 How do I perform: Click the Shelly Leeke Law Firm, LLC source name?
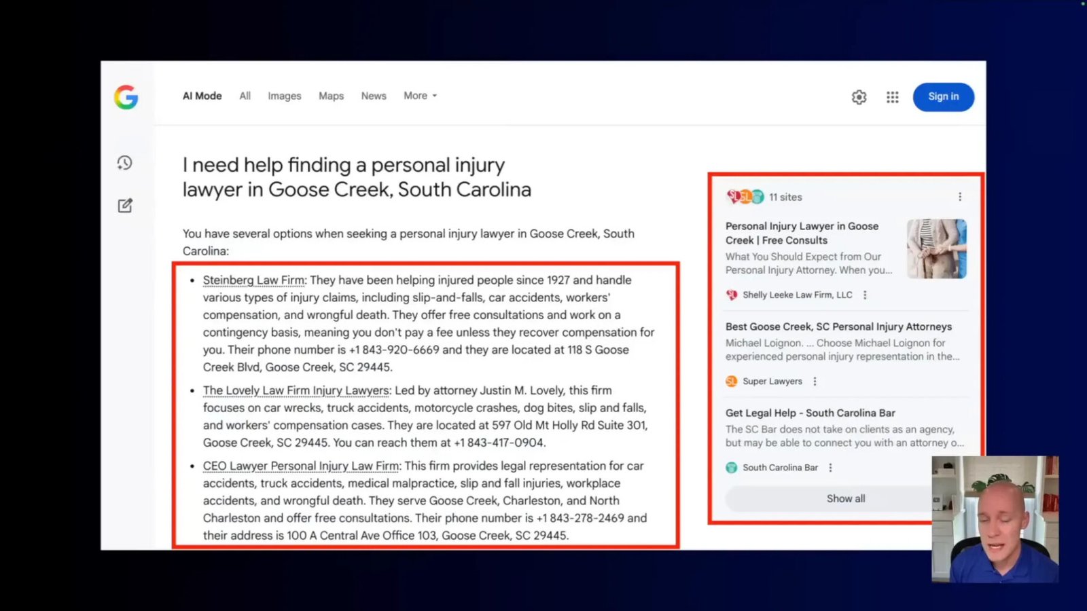[x=798, y=295]
